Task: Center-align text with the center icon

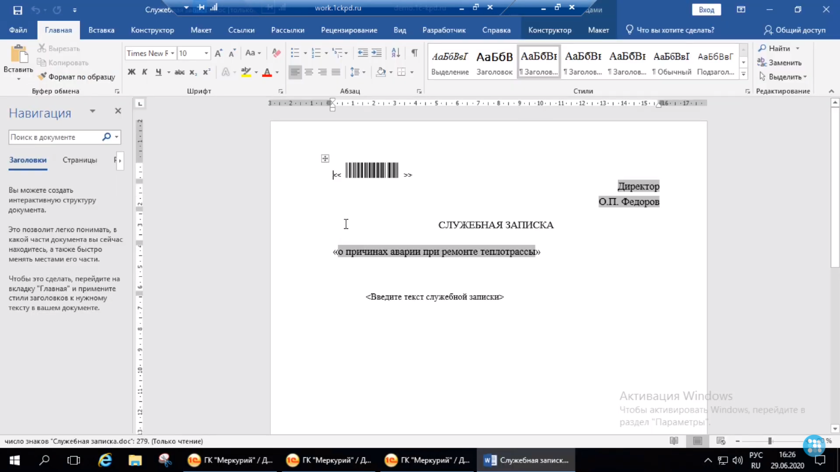Action: click(309, 72)
